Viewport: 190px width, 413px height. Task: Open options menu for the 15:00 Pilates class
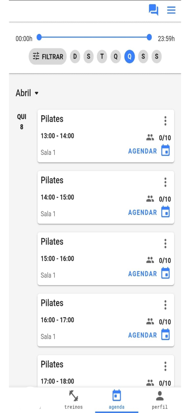165,243
